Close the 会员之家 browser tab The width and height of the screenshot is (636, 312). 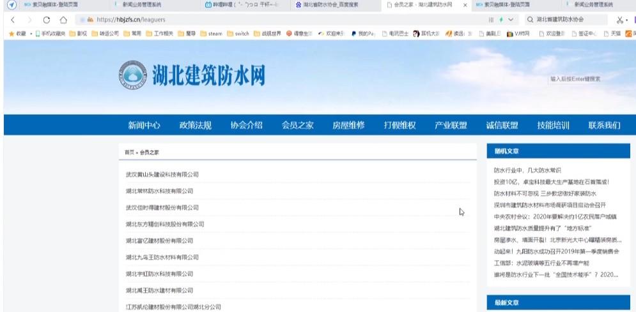click(465, 4)
